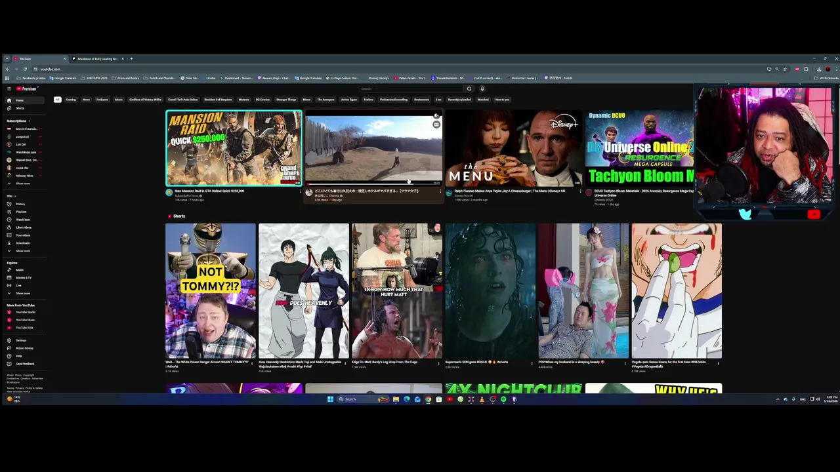This screenshot has height=472, width=840.
Task: Open Chrome tab search dropdown
Action: [7, 59]
